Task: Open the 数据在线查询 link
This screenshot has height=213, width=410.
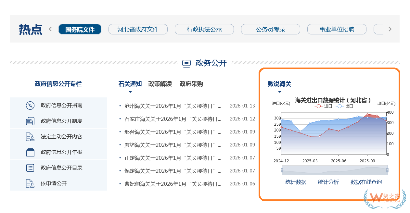Action: click(366, 182)
